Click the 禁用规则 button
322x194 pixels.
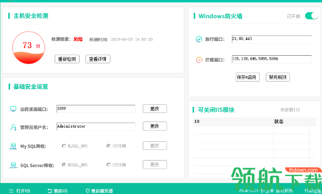277,77
